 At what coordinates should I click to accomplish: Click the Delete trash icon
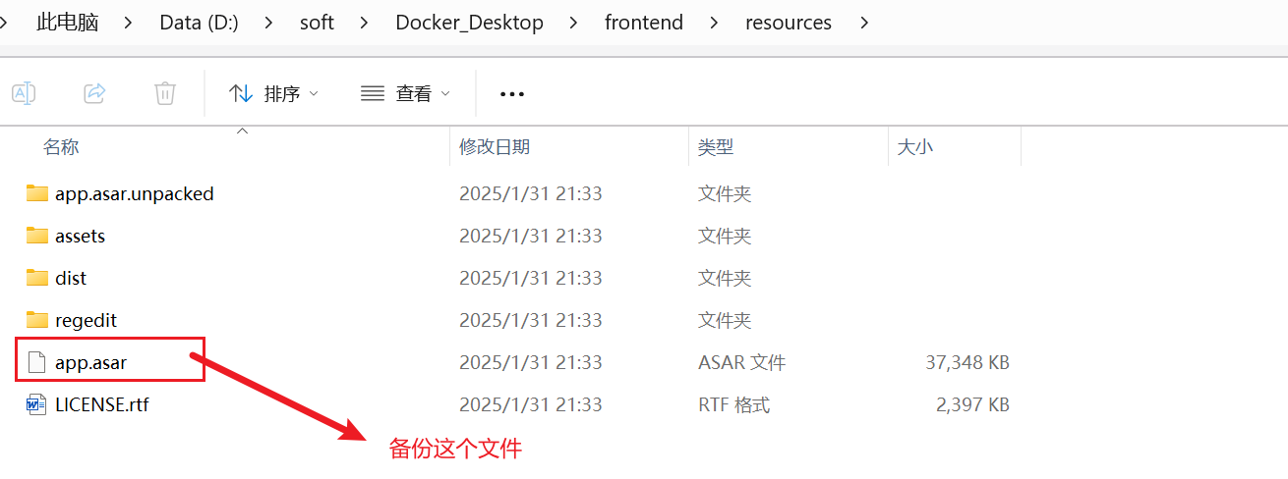coord(165,93)
